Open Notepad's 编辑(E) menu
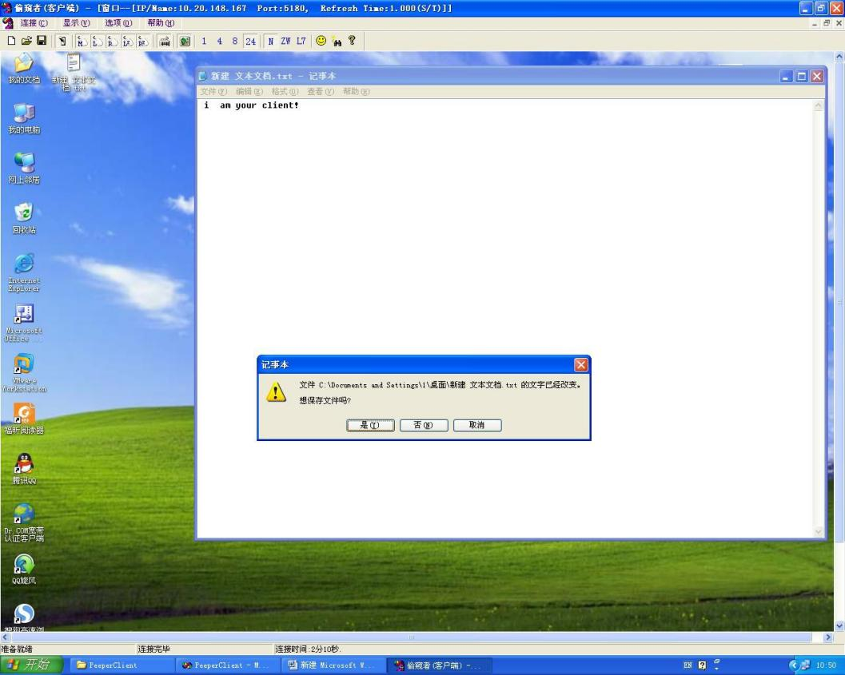The image size is (845, 675). tap(249, 92)
